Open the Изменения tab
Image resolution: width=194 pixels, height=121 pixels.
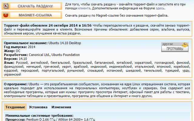point(61,107)
